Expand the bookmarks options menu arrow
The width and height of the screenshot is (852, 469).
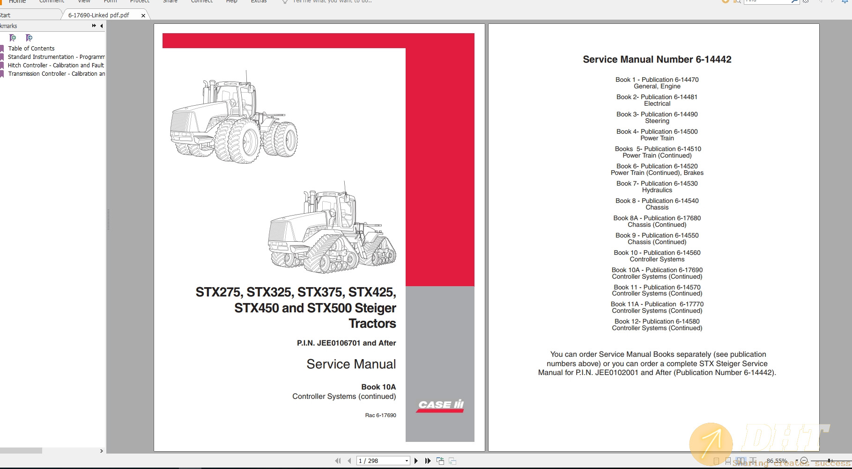[93, 26]
